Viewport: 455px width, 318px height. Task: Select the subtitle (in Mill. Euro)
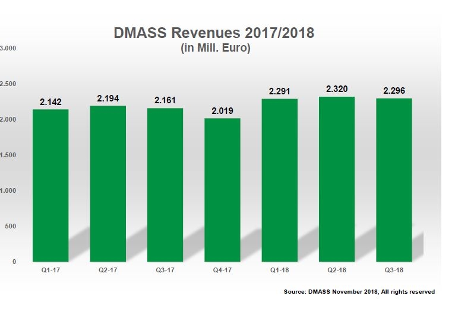(x=215, y=48)
